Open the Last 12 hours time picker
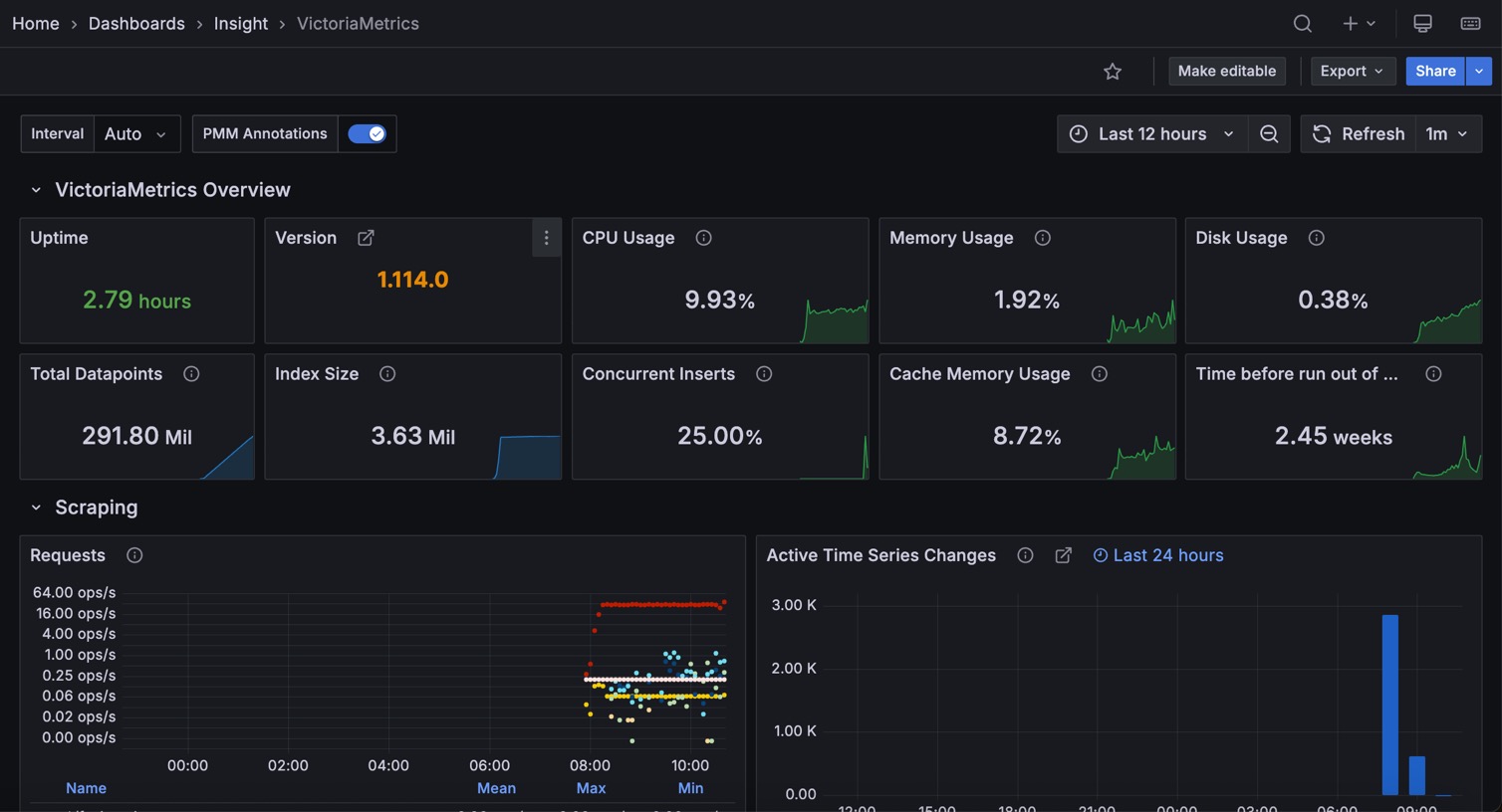Image resolution: width=1502 pixels, height=812 pixels. click(x=1151, y=134)
